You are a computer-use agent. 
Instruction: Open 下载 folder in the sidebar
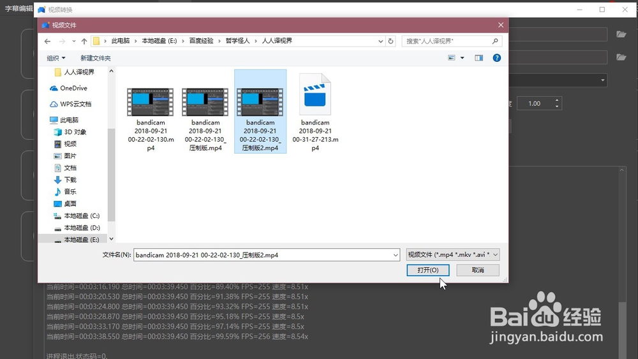click(65, 180)
